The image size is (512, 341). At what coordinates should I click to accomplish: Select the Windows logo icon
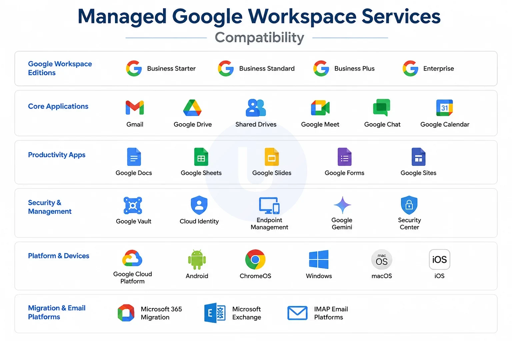point(319,259)
